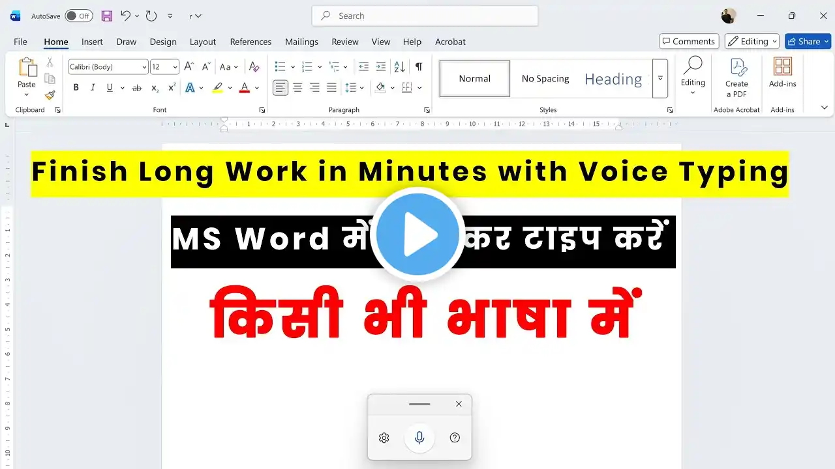Set align right for paragraph

point(314,87)
